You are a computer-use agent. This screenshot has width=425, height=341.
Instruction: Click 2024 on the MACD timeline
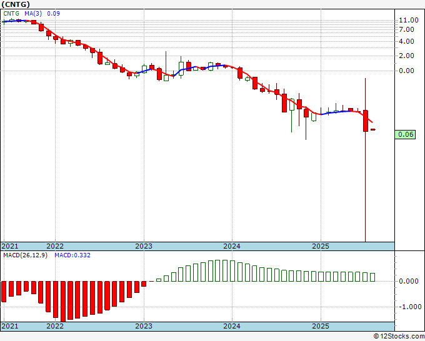tap(232, 326)
